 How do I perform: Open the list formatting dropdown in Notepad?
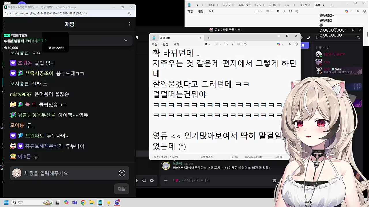point(217,44)
